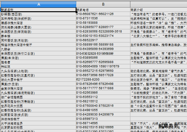Select phone cell 010-87311536
187x132 pixels.
[x=103, y=18]
